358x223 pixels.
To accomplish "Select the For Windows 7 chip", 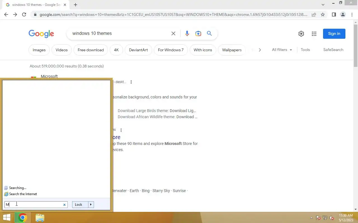I will 171,50.
